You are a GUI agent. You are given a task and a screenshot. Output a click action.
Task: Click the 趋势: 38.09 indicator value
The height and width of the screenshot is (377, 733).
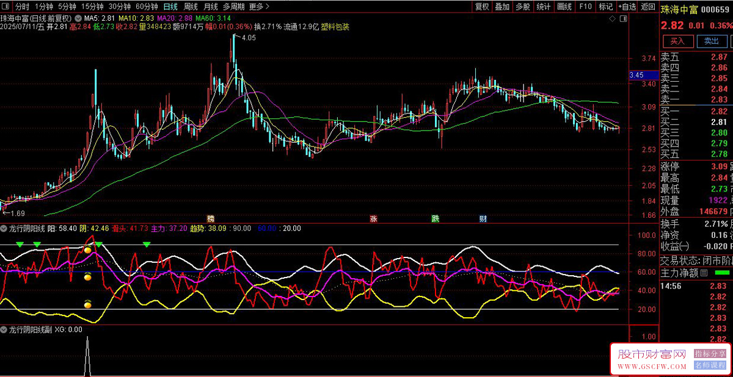[208, 229]
